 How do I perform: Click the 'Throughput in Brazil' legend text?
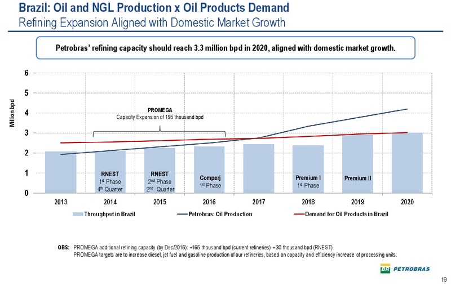click(x=109, y=214)
